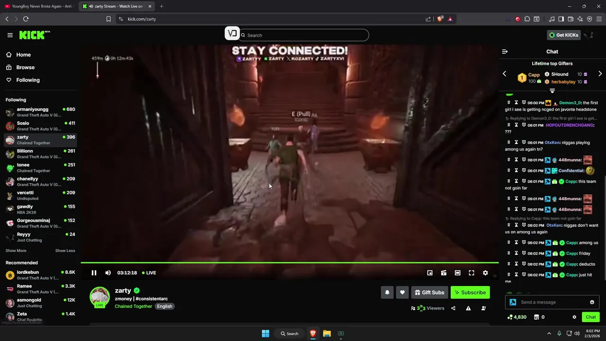Click the Gift Subs button
Screen dimensions: 606x341
(429, 293)
